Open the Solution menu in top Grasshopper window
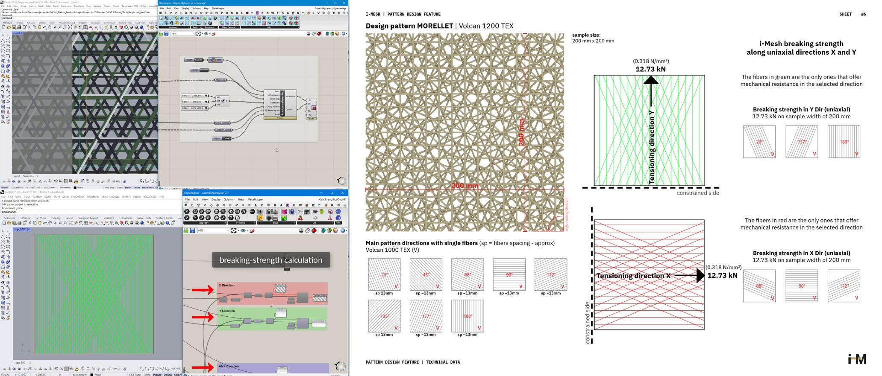 pos(196,8)
